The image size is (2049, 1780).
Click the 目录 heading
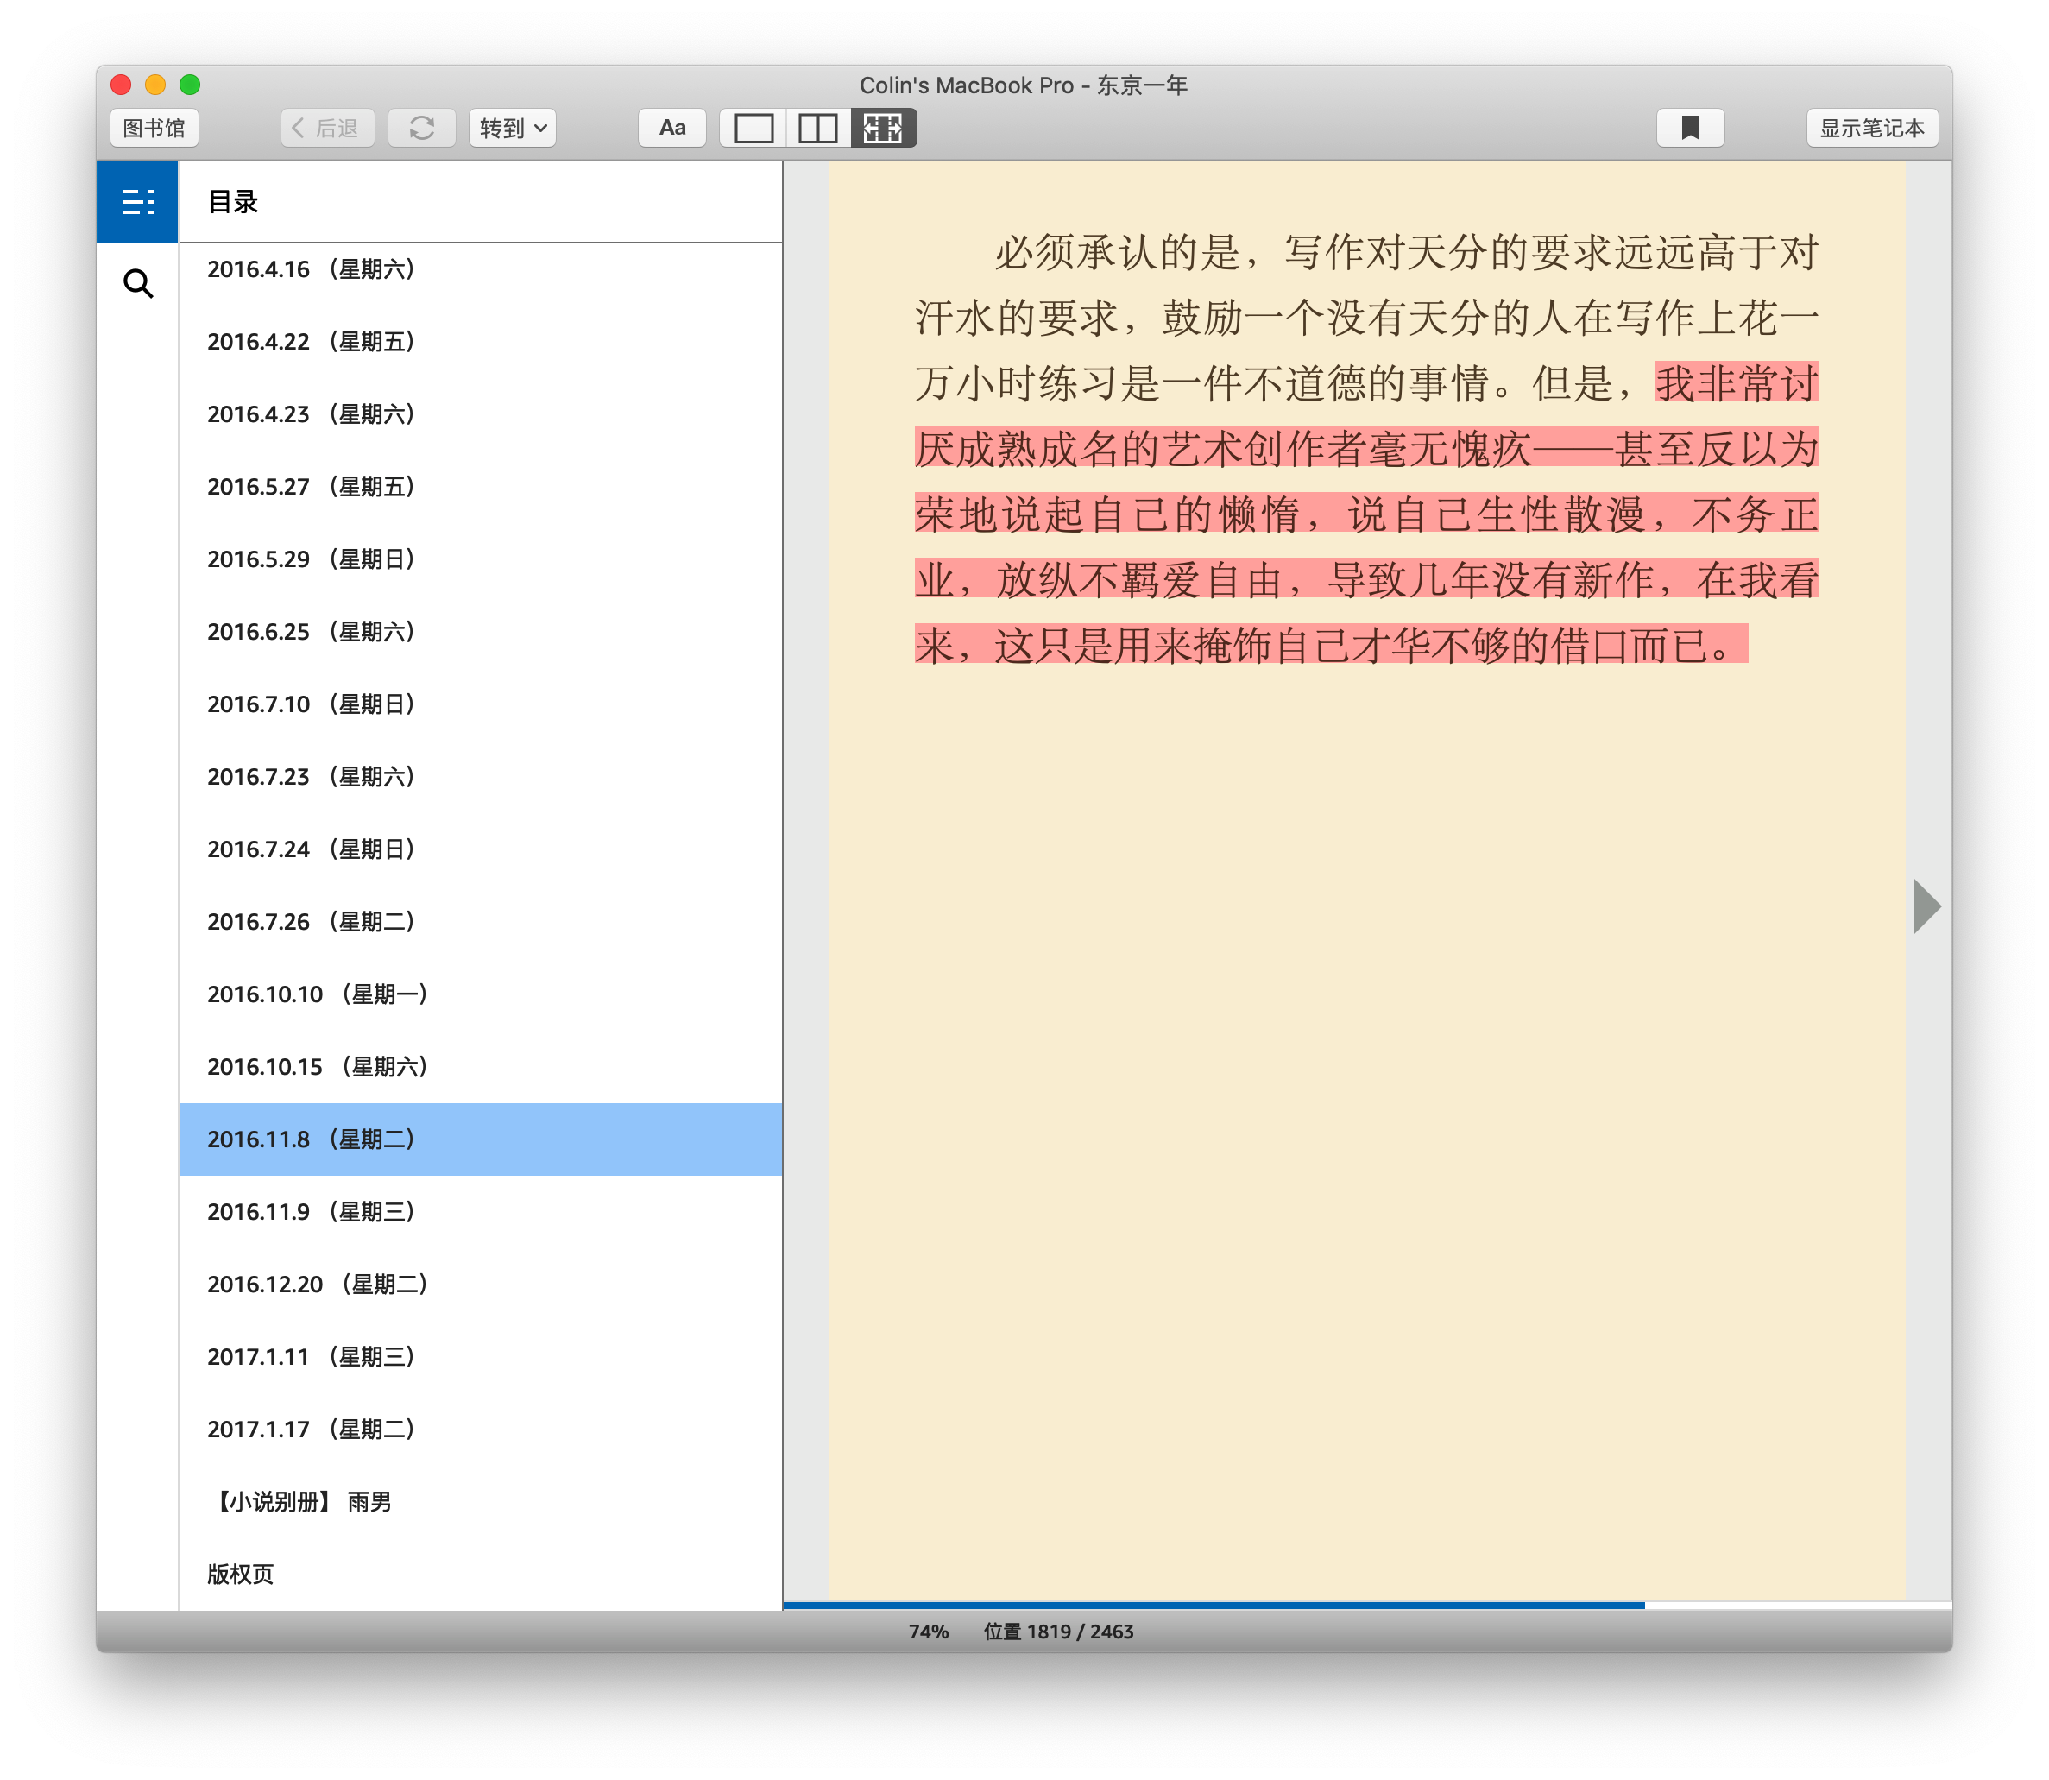pyautogui.click(x=232, y=203)
